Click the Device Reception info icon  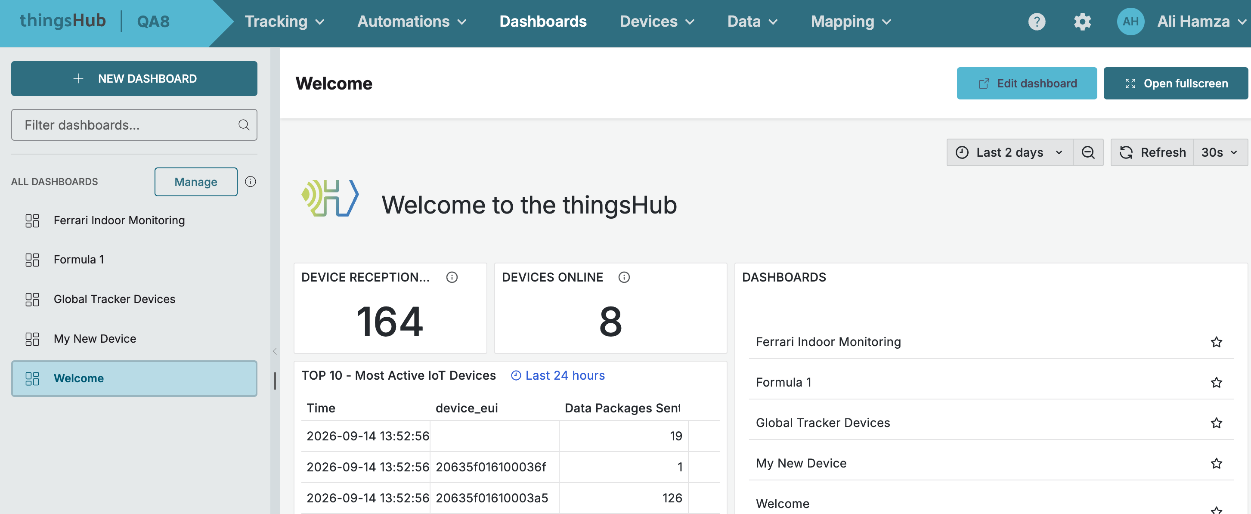[452, 277]
